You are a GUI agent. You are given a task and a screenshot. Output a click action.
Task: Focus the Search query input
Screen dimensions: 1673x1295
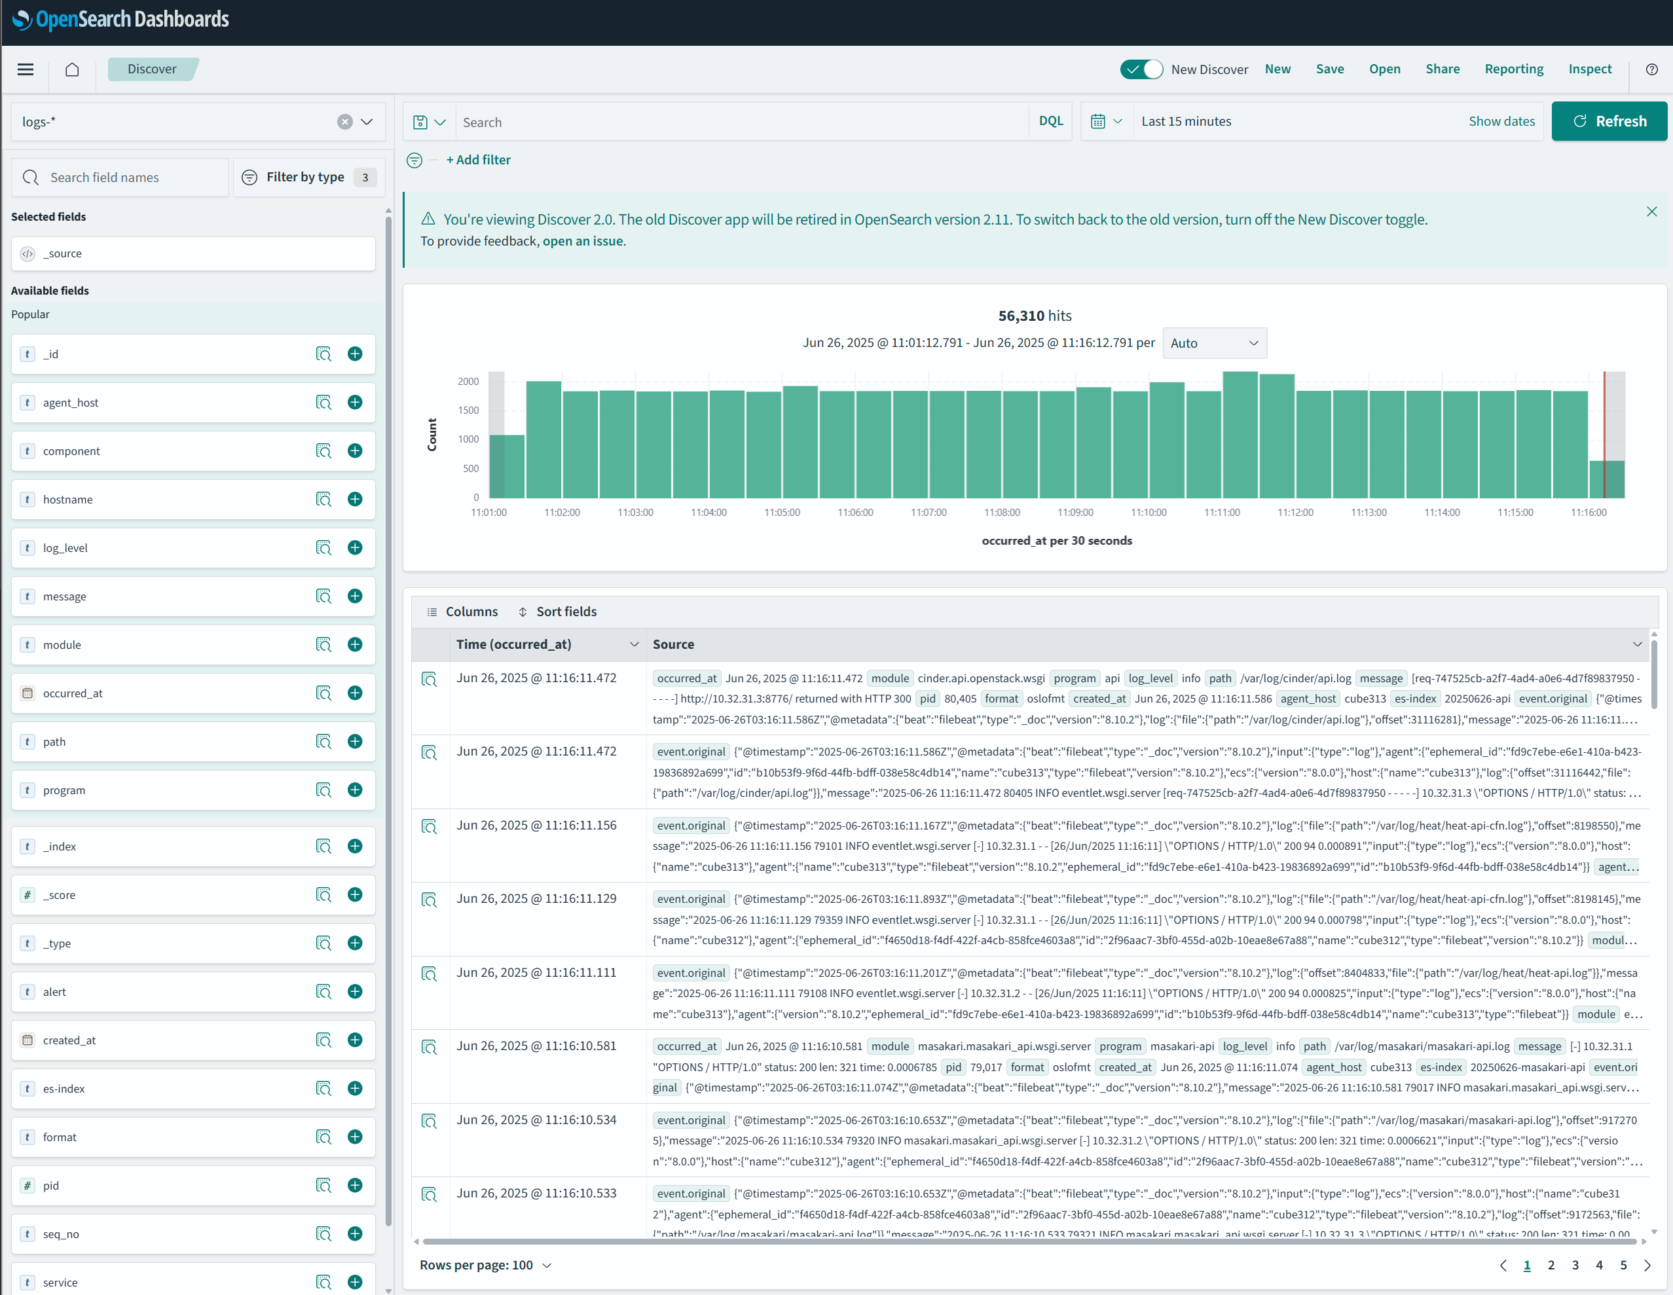coord(743,122)
